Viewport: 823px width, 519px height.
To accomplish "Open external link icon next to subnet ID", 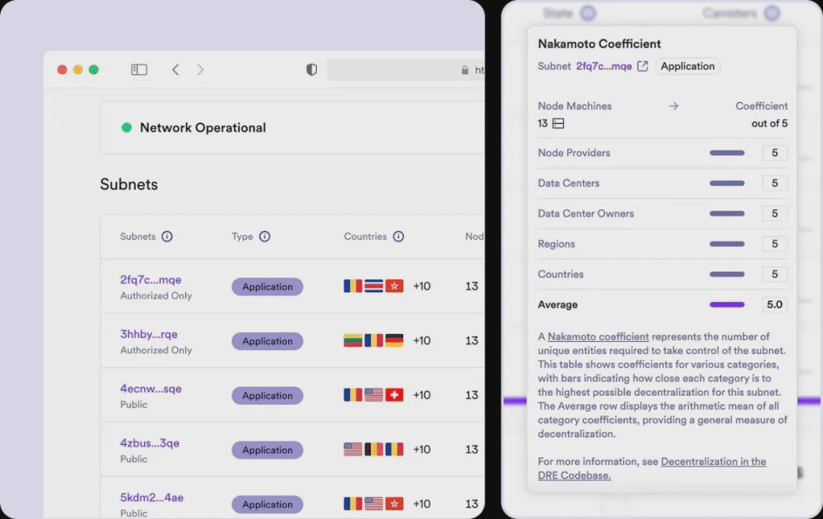I will [642, 66].
